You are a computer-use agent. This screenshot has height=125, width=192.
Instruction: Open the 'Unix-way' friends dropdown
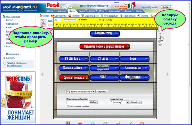coord(127,102)
